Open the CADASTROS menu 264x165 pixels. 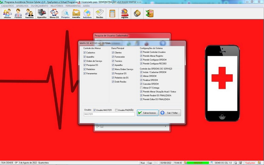click(7, 6)
